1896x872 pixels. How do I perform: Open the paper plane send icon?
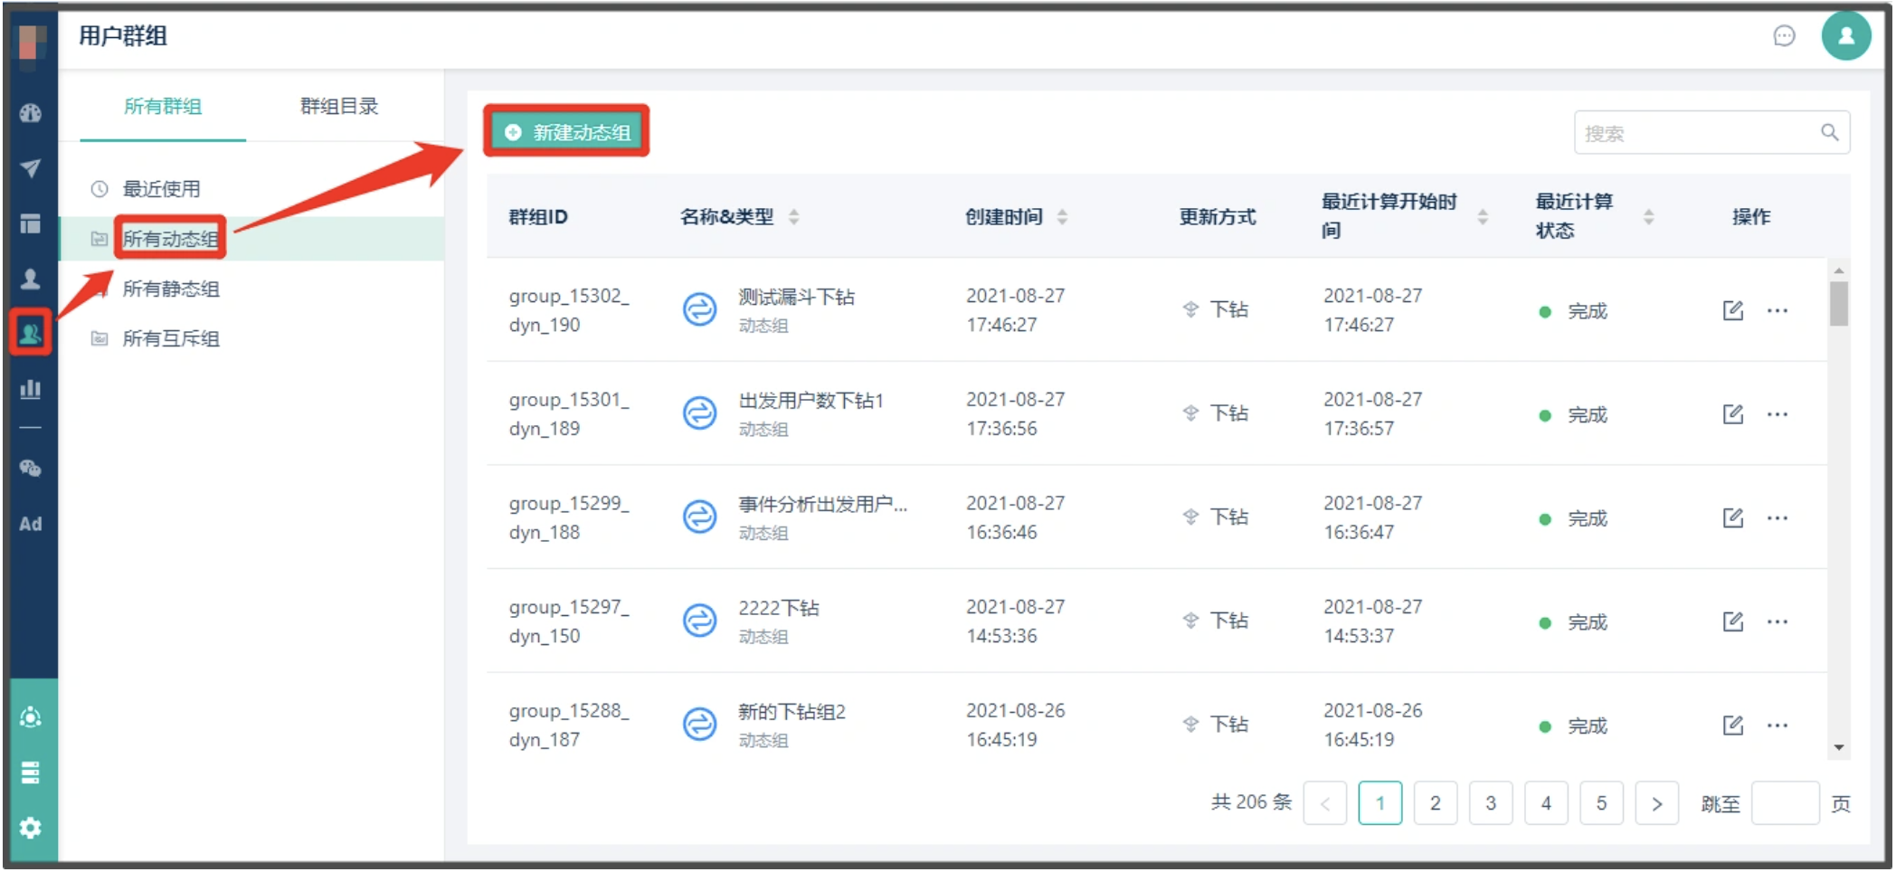click(x=31, y=168)
